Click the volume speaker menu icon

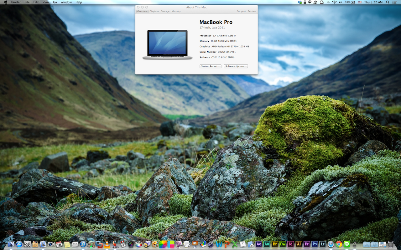click(x=341, y=2)
